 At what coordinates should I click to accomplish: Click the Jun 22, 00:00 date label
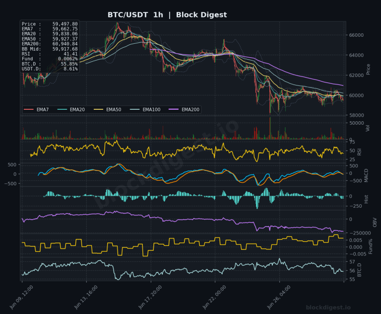214,297
